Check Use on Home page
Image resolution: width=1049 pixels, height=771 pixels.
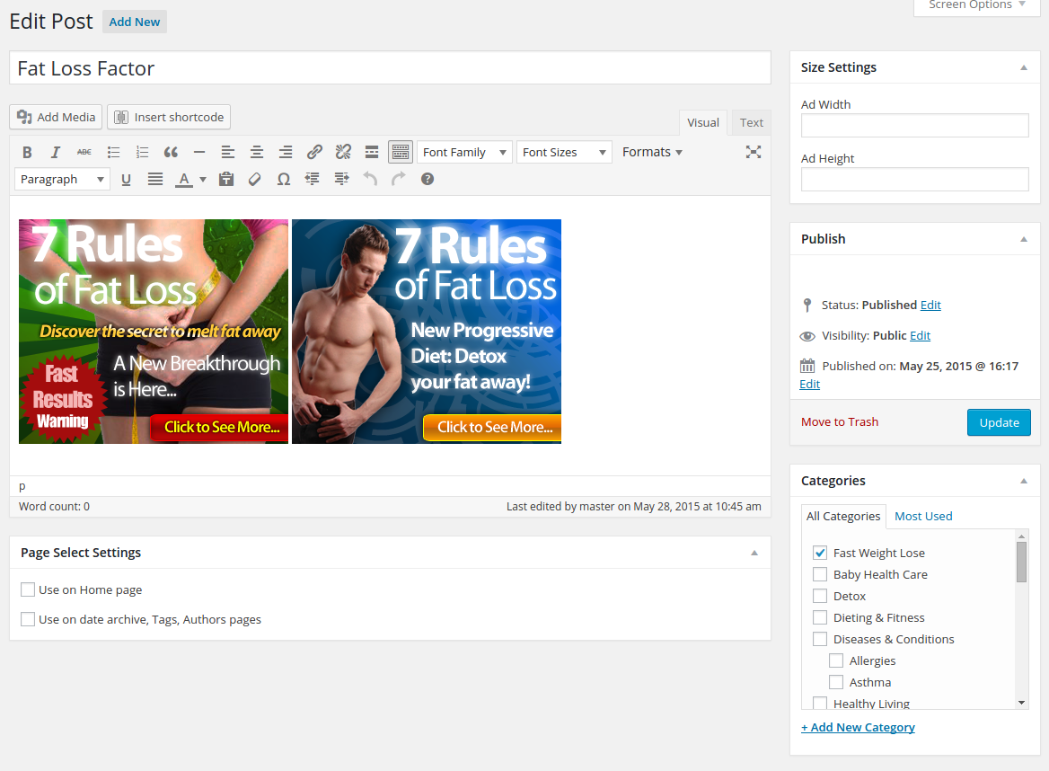click(28, 589)
